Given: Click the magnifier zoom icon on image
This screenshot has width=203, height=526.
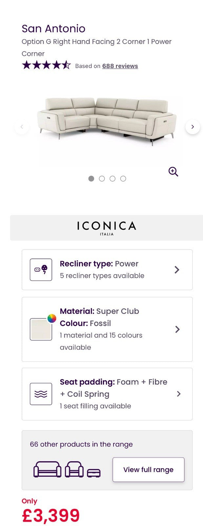Looking at the screenshot, I should (173, 172).
